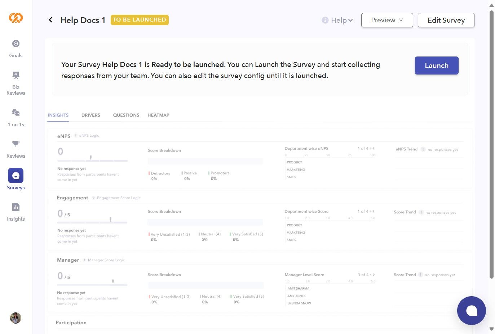
Task: Open the chat support bubble
Action: click(x=471, y=310)
